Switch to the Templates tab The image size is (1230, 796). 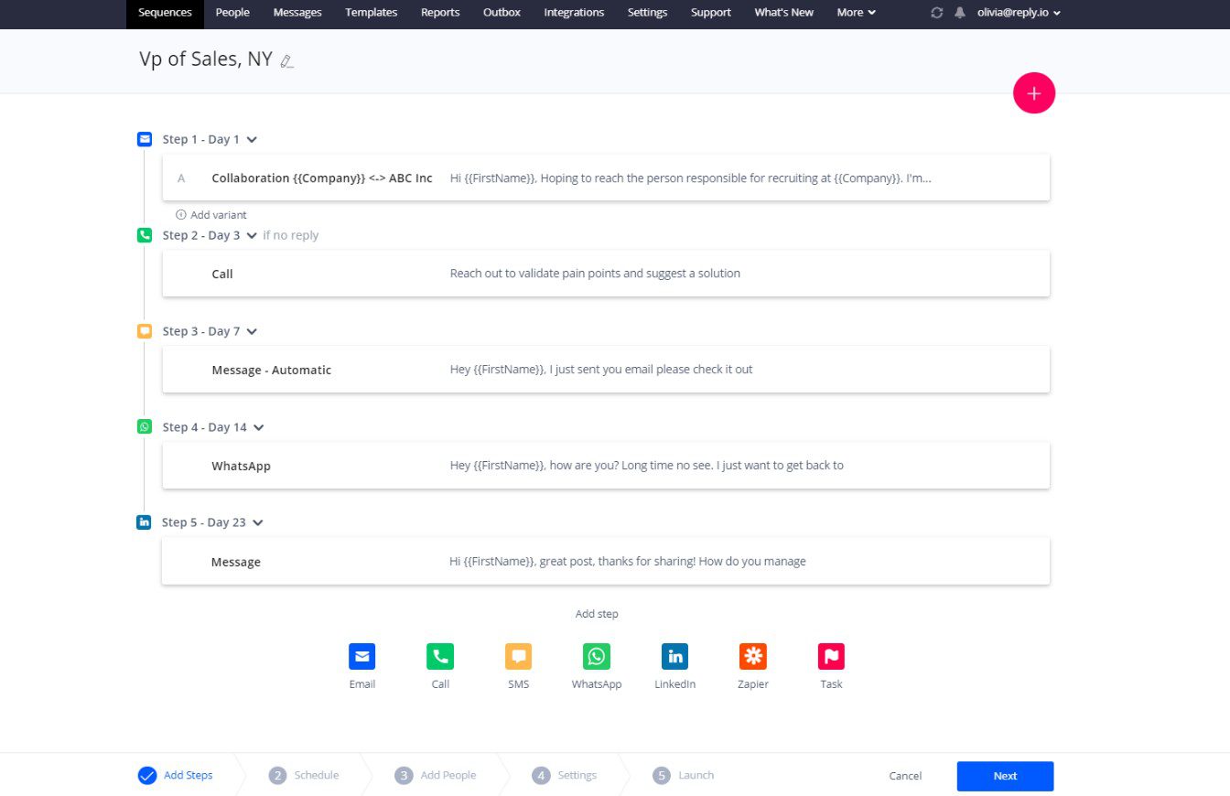click(372, 13)
